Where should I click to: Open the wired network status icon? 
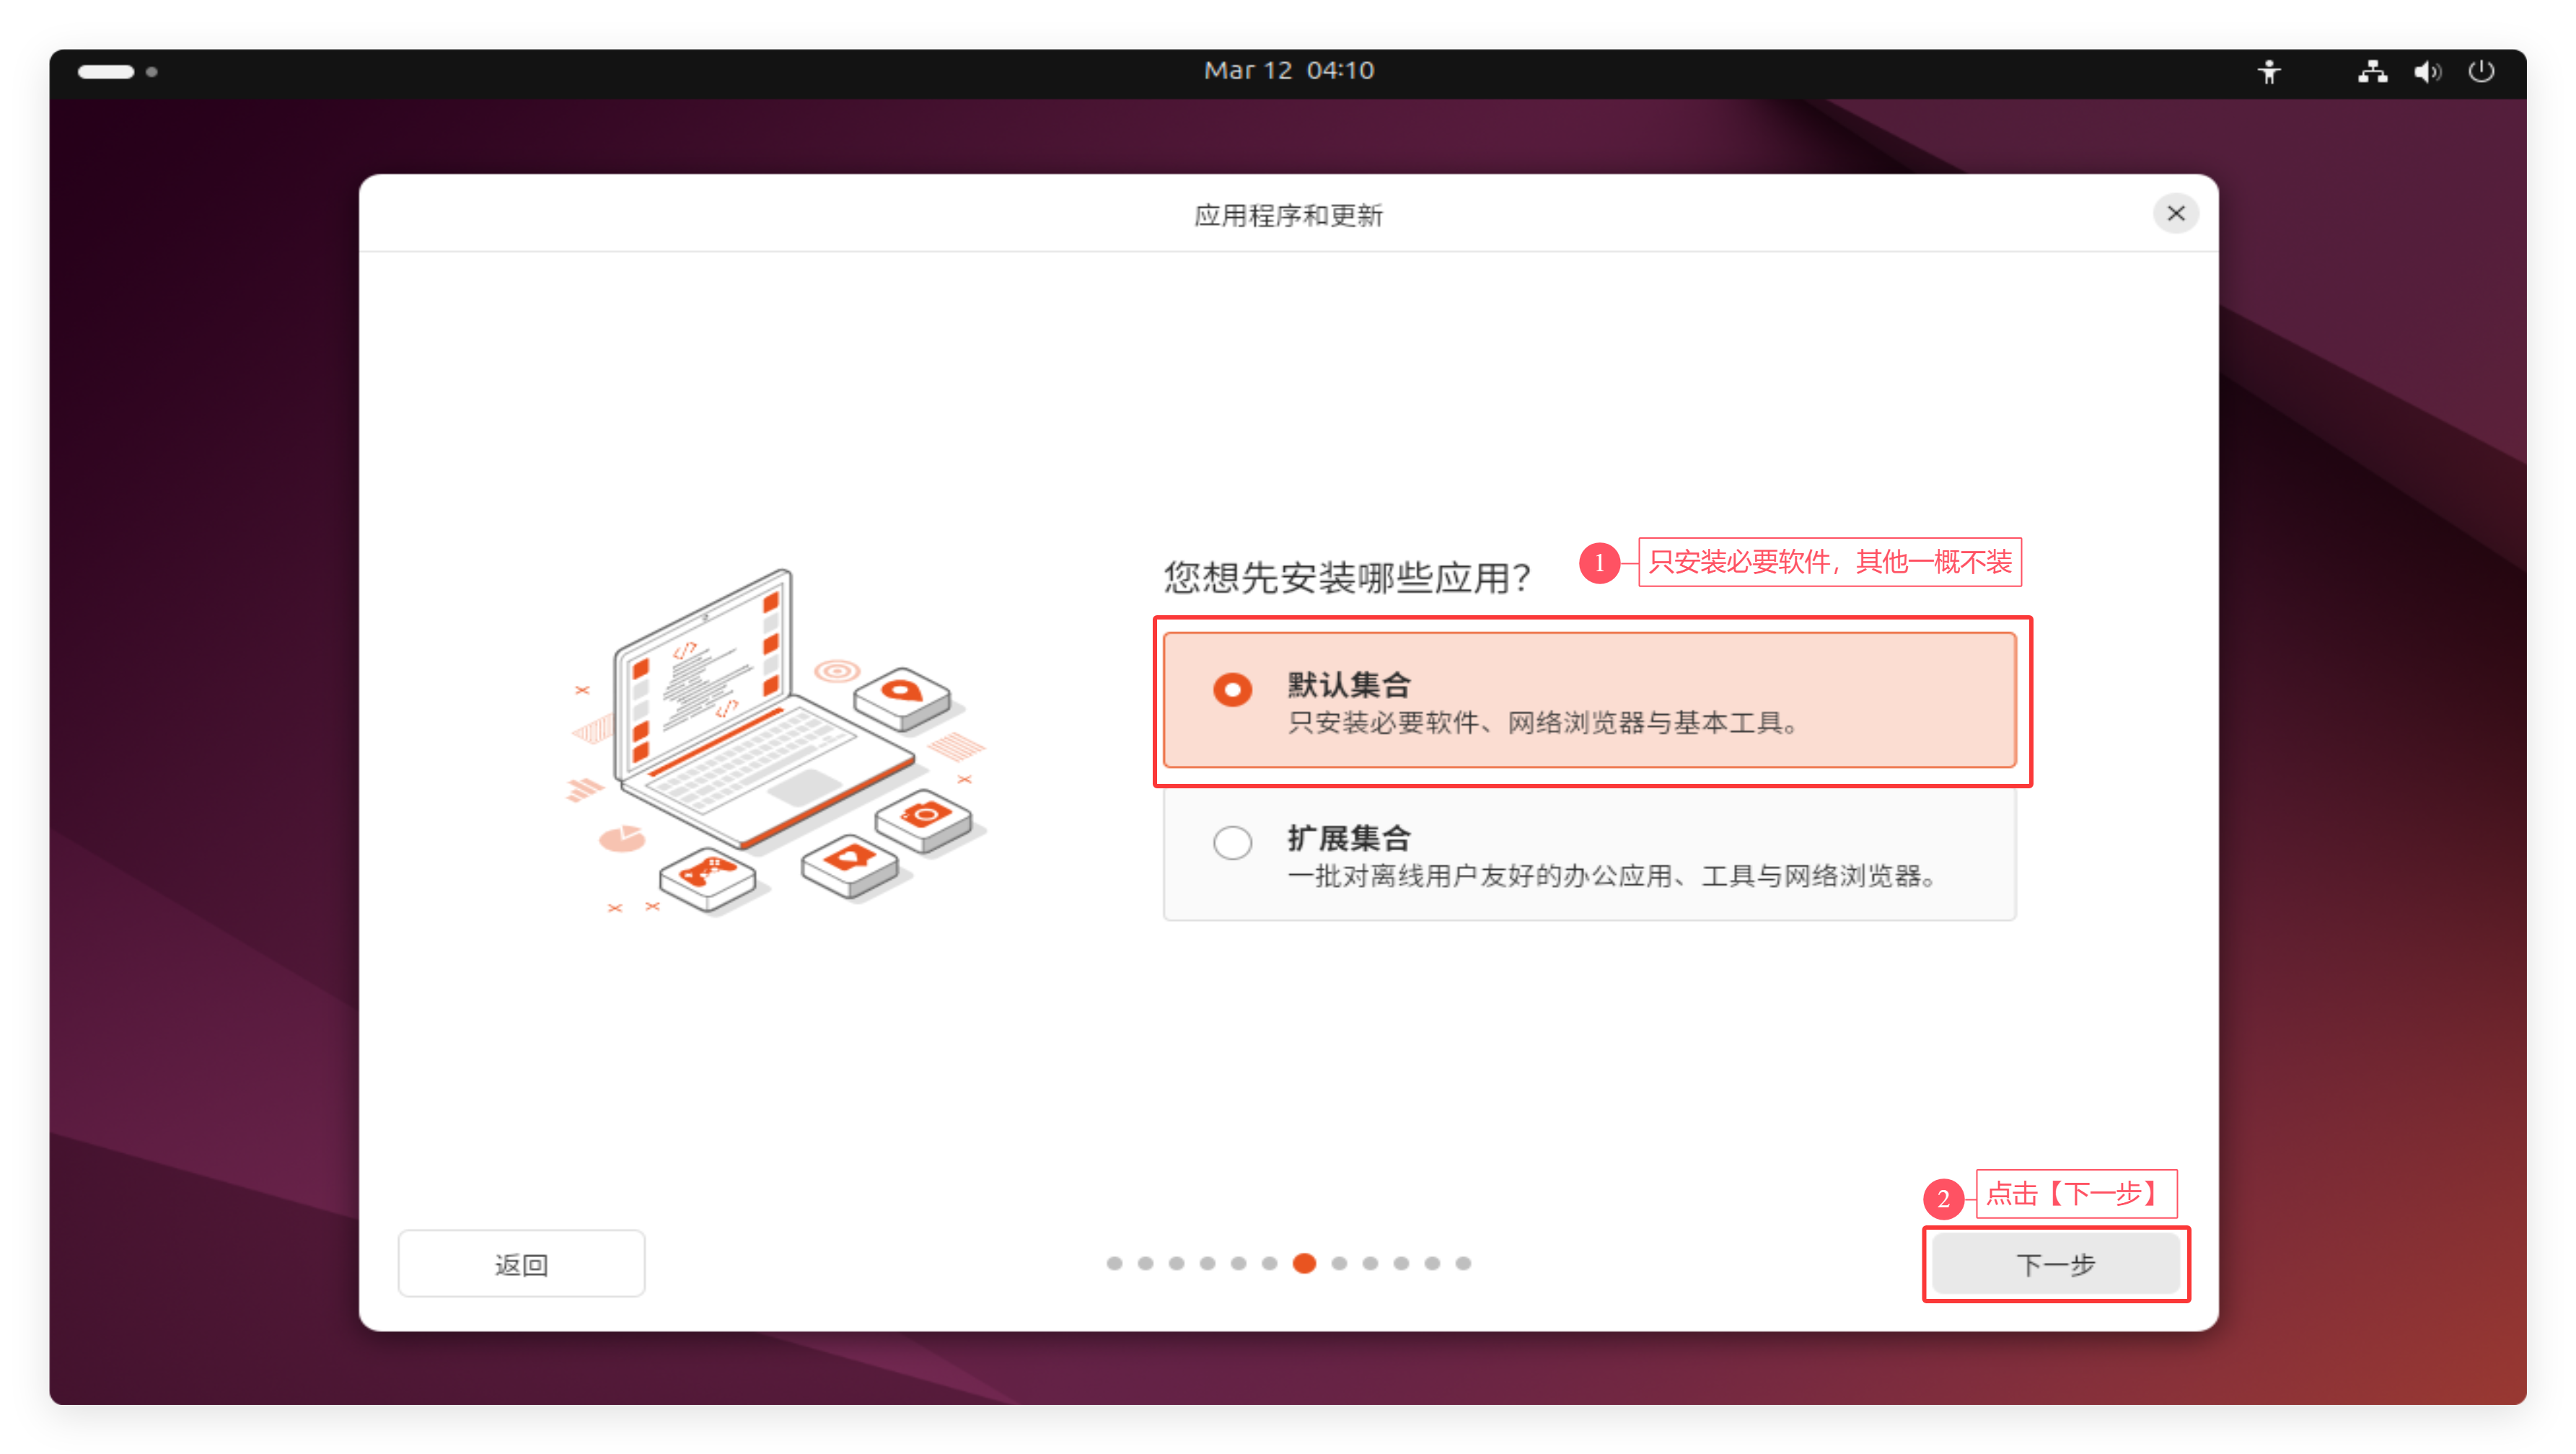click(x=2372, y=72)
